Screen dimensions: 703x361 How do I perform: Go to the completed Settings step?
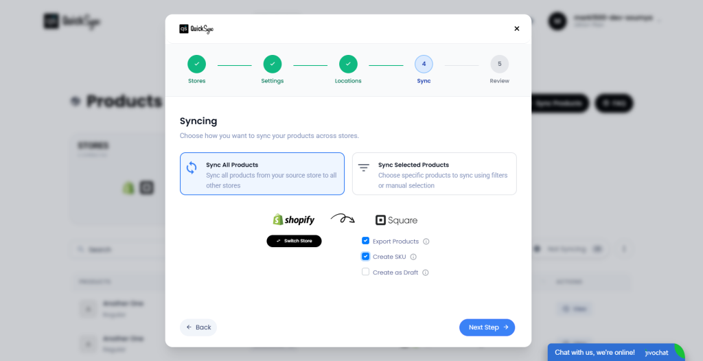click(272, 64)
